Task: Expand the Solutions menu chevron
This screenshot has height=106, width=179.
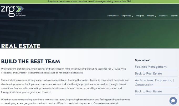Action: click(118, 16)
